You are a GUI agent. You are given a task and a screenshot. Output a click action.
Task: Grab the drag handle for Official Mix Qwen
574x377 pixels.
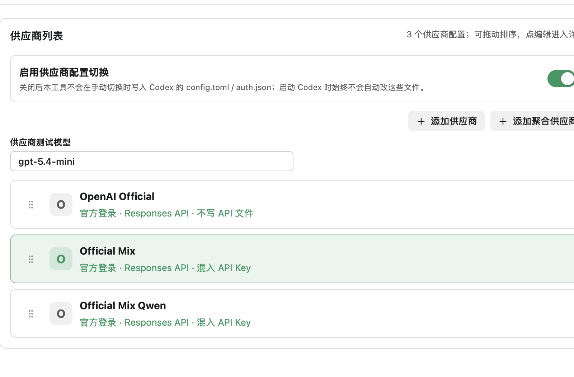31,314
